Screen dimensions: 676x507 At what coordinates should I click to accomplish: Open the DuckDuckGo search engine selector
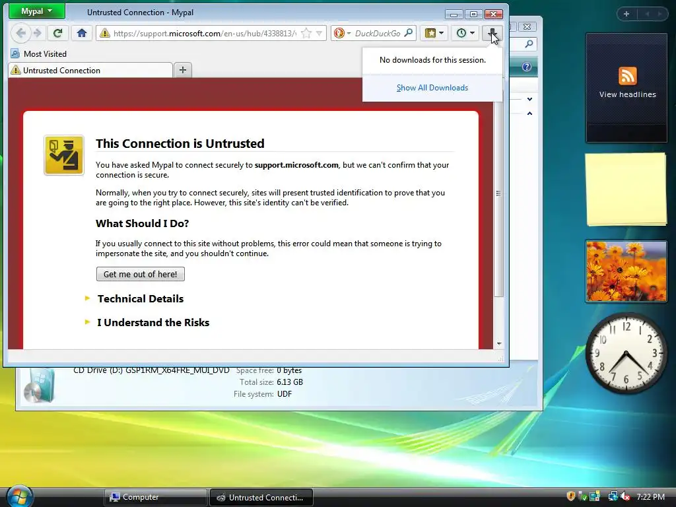tap(343, 33)
